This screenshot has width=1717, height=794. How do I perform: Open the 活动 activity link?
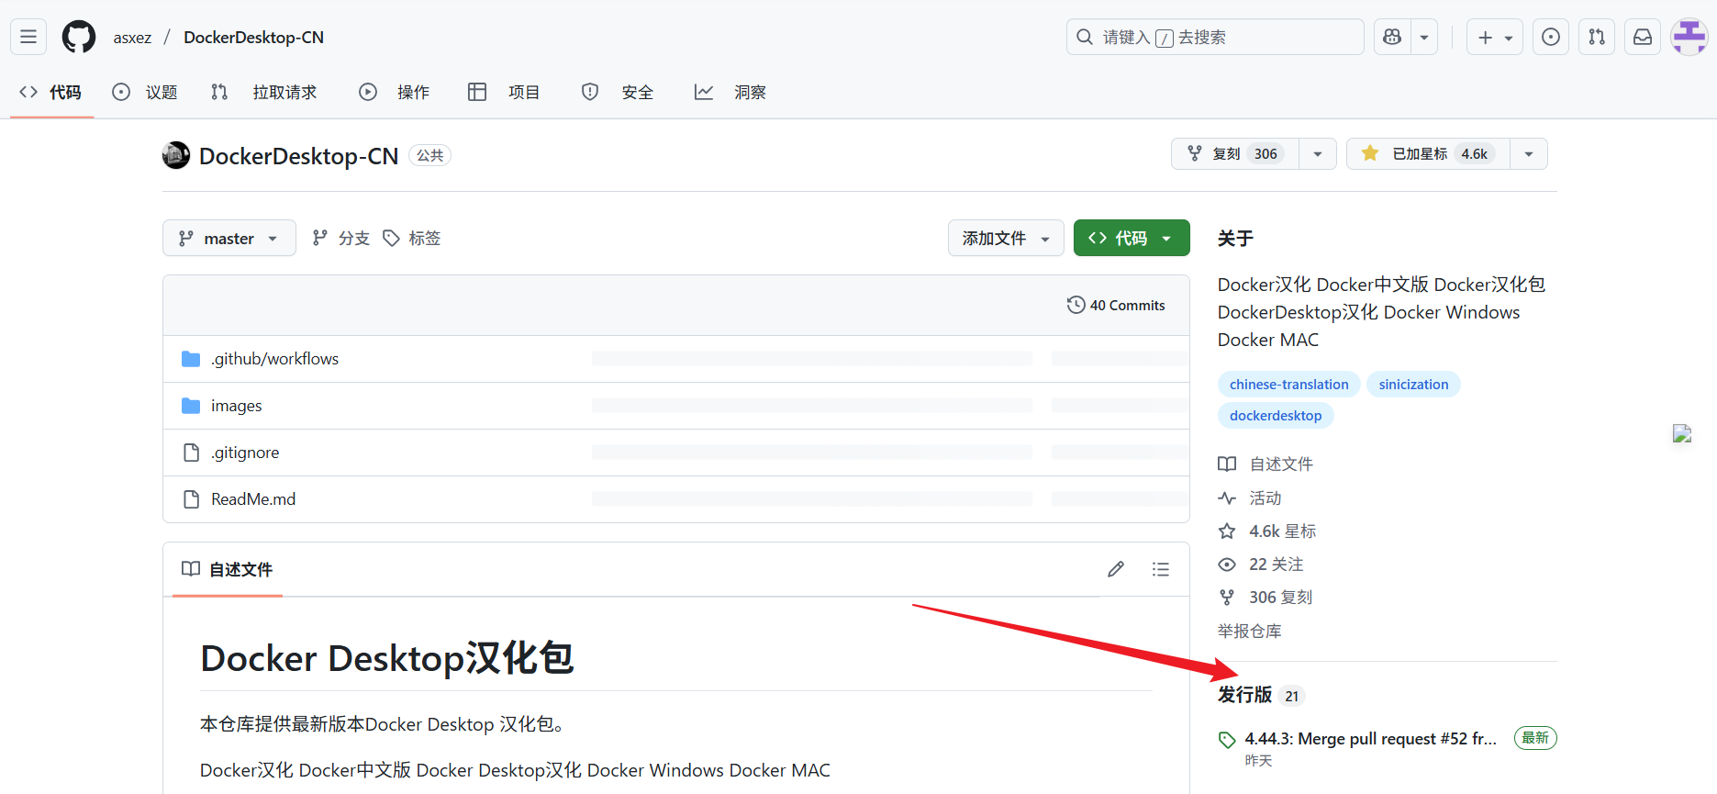coord(1250,498)
